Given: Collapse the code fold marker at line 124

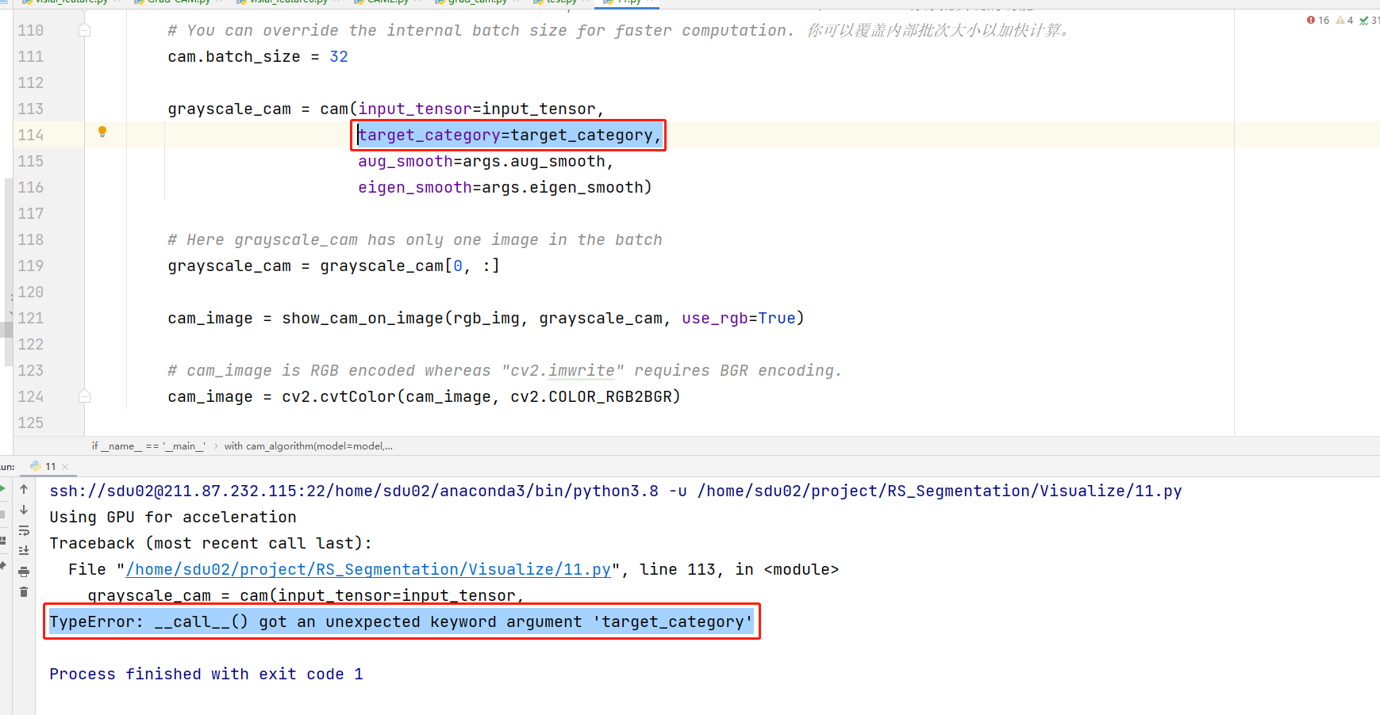Looking at the screenshot, I should click(84, 396).
